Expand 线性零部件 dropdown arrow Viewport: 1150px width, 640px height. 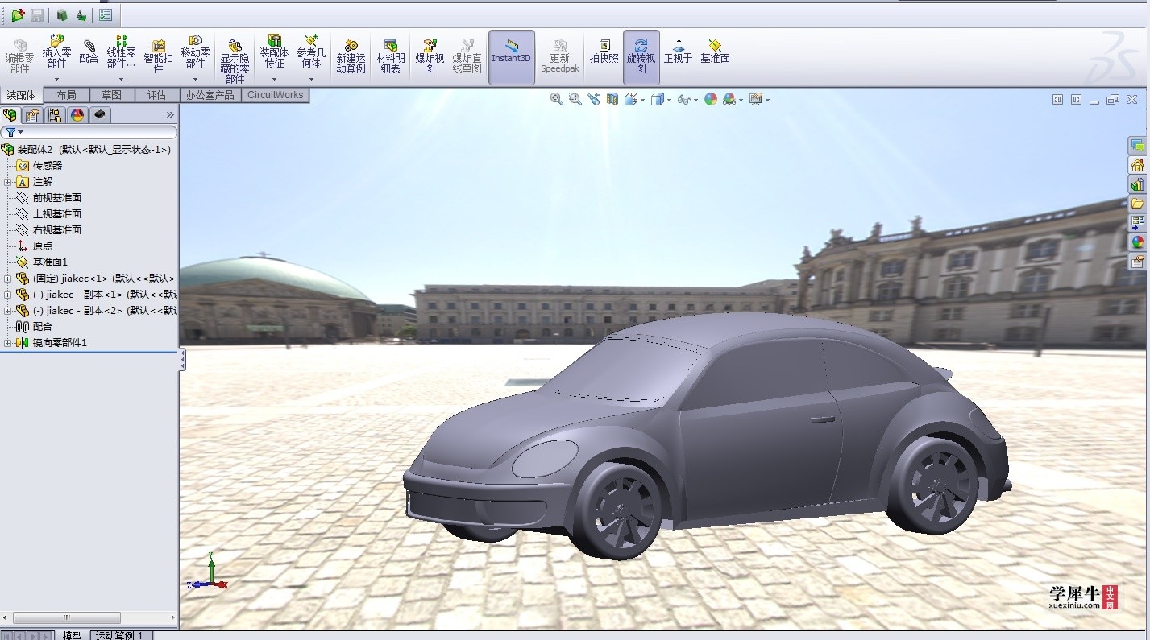pyautogui.click(x=121, y=79)
